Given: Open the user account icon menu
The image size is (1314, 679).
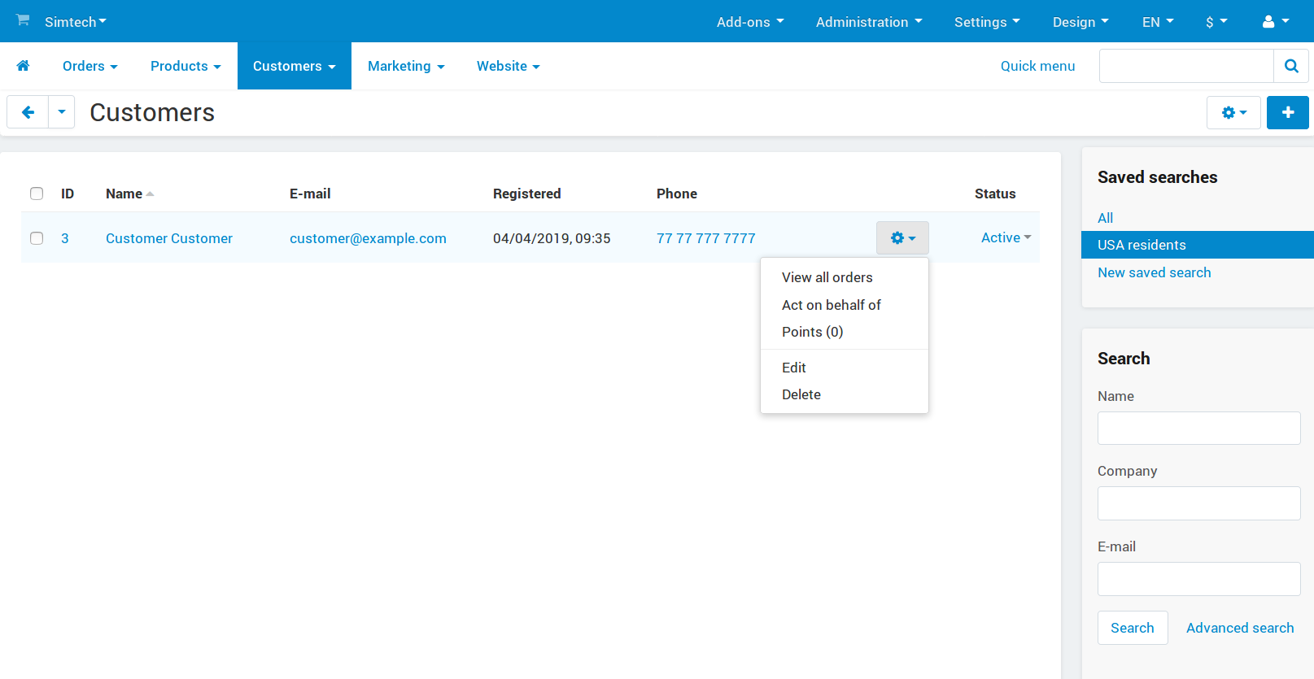Looking at the screenshot, I should point(1275,22).
